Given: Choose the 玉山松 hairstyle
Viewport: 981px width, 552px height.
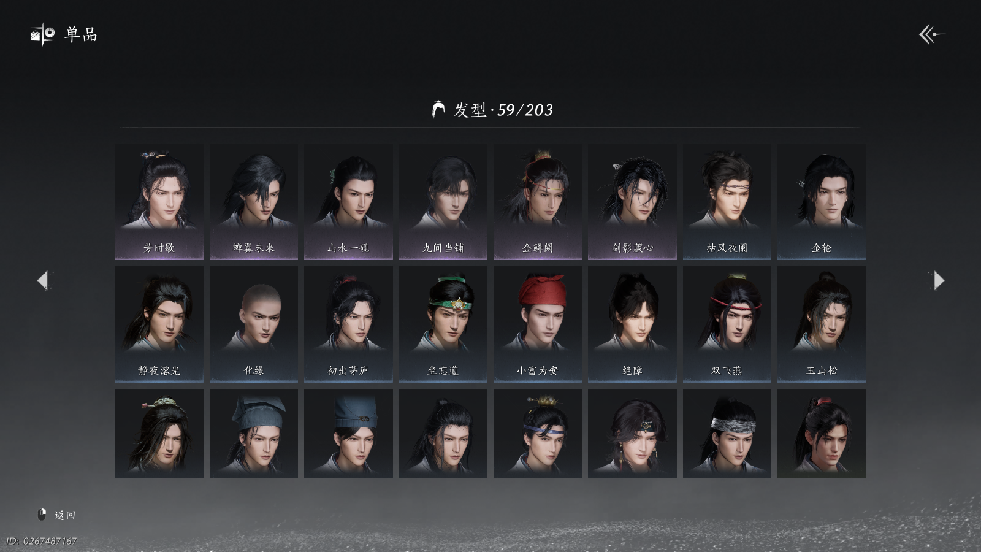Looking at the screenshot, I should [822, 324].
